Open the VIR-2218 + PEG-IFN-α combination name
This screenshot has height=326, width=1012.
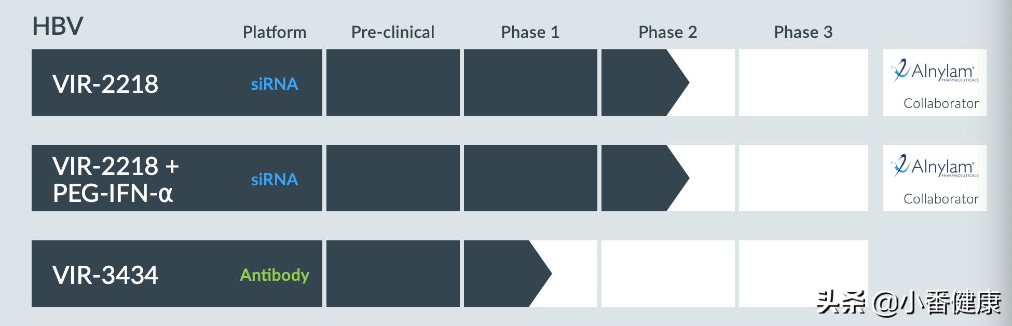click(115, 180)
